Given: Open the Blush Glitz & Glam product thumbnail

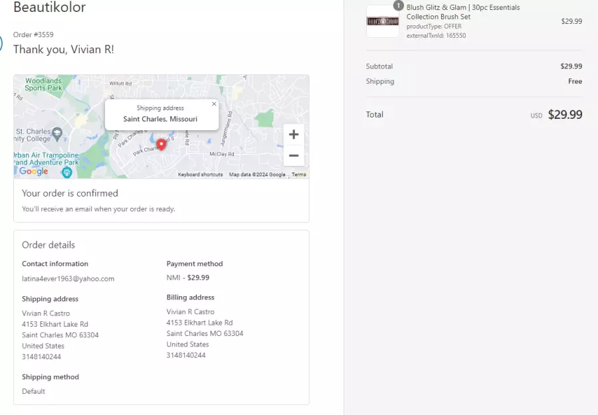Looking at the screenshot, I should [383, 21].
